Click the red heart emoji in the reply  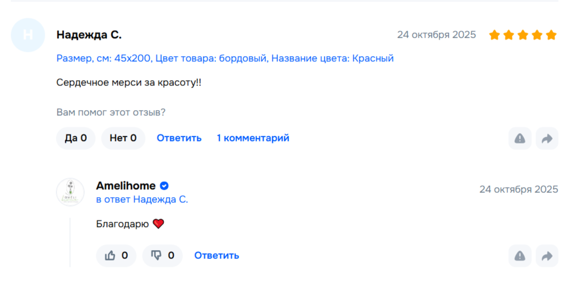[159, 224]
